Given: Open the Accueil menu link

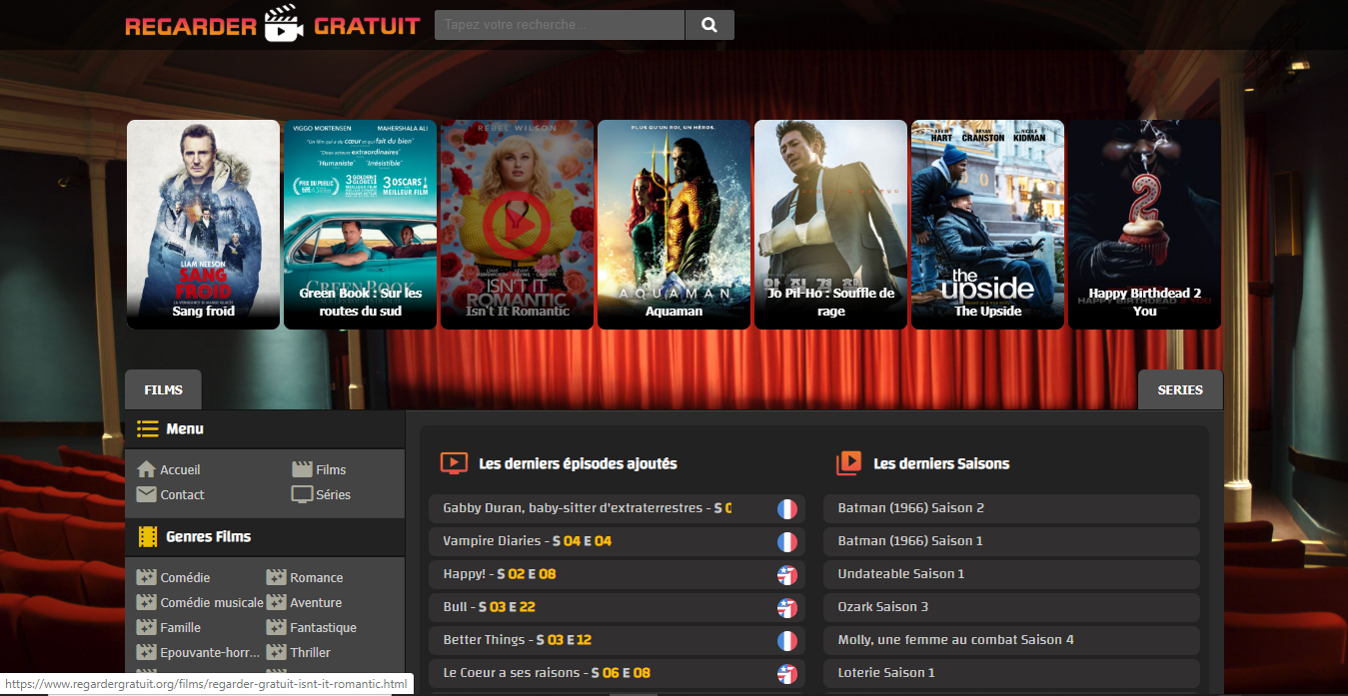Looking at the screenshot, I should coord(180,469).
